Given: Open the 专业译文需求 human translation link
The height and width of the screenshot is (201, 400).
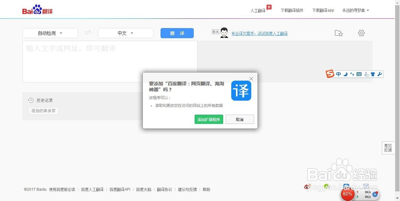Looking at the screenshot, I should 260,34.
